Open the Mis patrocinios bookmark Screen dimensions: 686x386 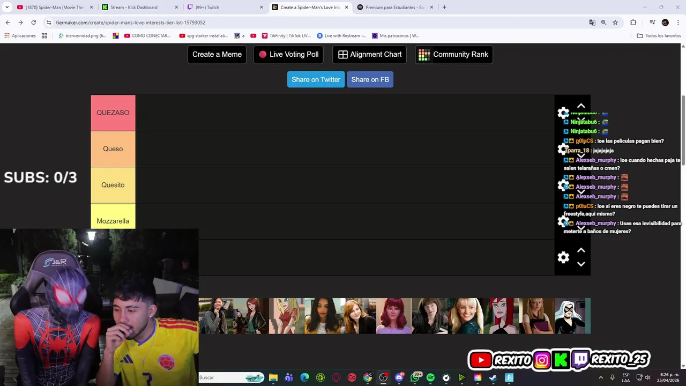[396, 36]
